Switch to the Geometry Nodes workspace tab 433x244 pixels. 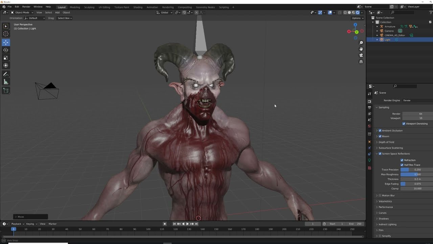tap(205, 7)
